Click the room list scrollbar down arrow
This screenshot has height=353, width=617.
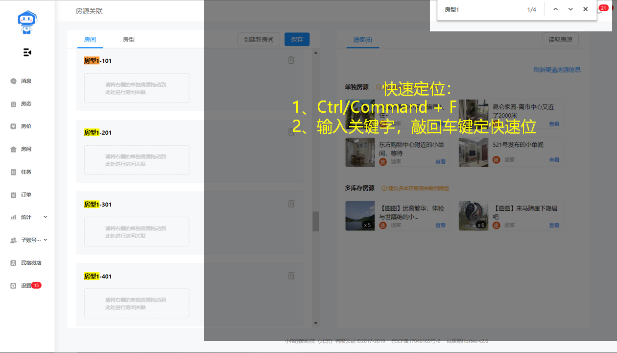316,323
